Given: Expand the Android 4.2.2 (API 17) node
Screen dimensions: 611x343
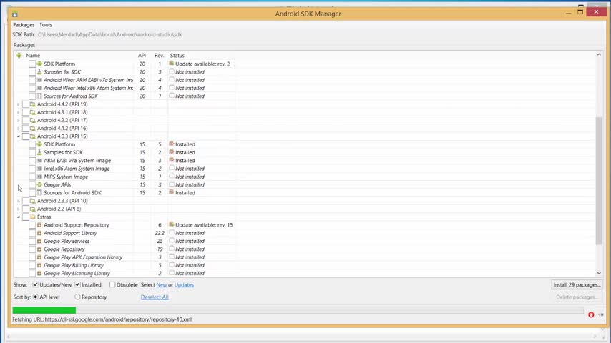Looking at the screenshot, I should tap(19, 120).
